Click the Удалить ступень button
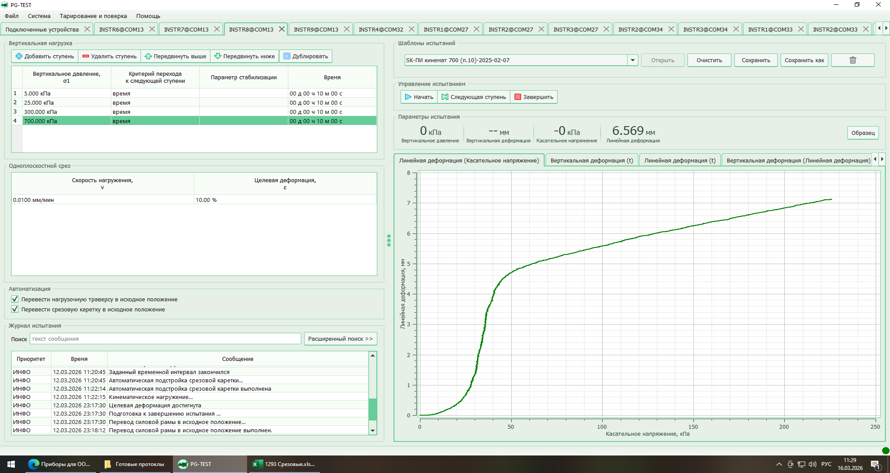890x473 pixels. coord(109,56)
